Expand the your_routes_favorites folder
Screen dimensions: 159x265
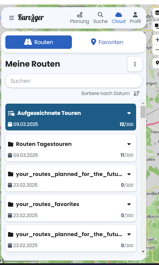[x=129, y=204]
